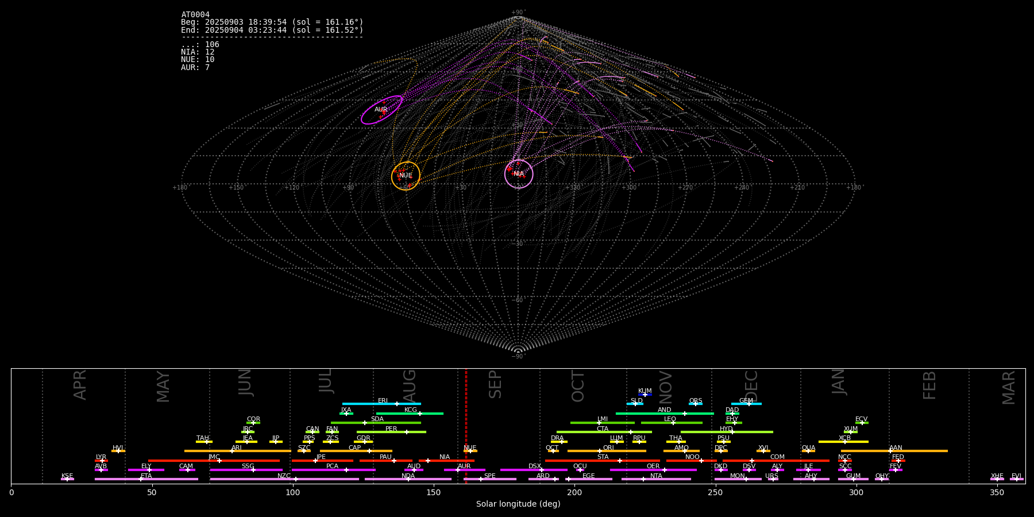The width and height of the screenshot is (1034, 517).
Task: Click the 'APR' month label
Action: tap(80, 385)
